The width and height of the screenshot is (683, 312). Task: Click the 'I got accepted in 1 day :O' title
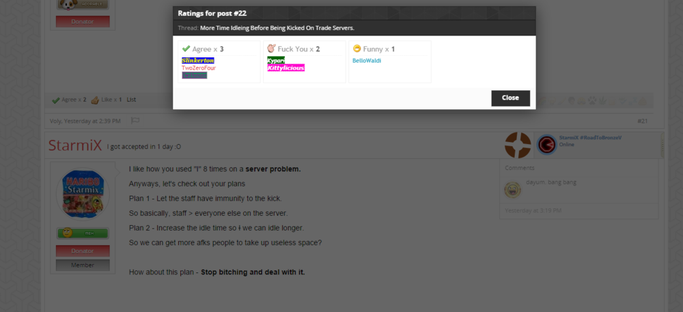tap(144, 147)
